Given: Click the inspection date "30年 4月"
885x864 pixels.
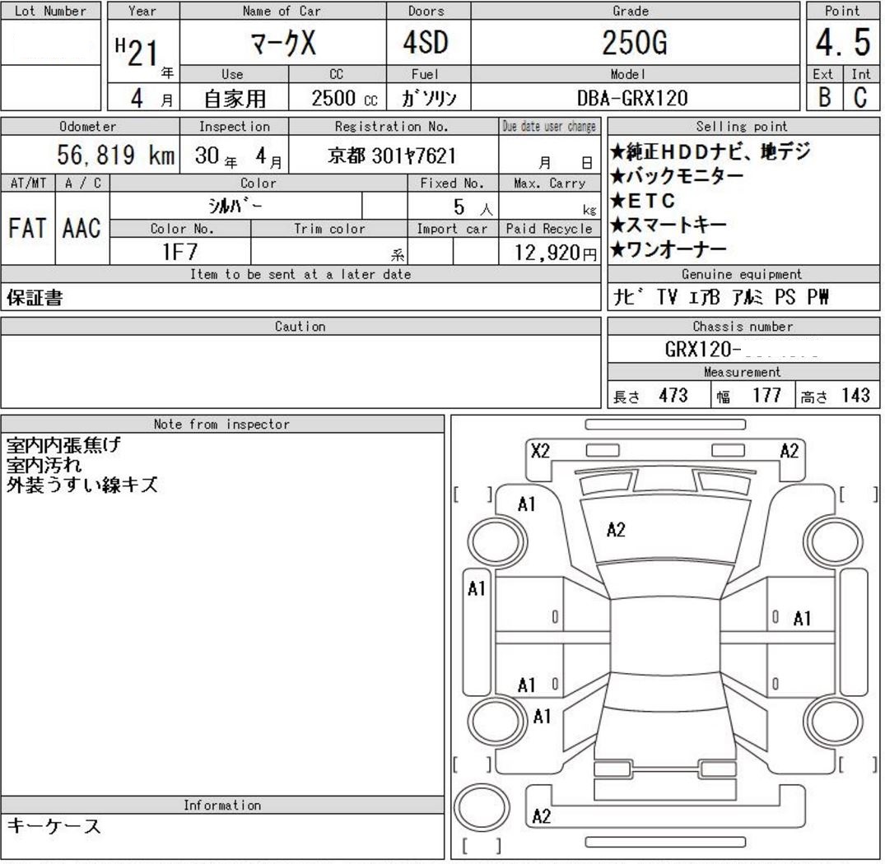Looking at the screenshot, I should [238, 156].
